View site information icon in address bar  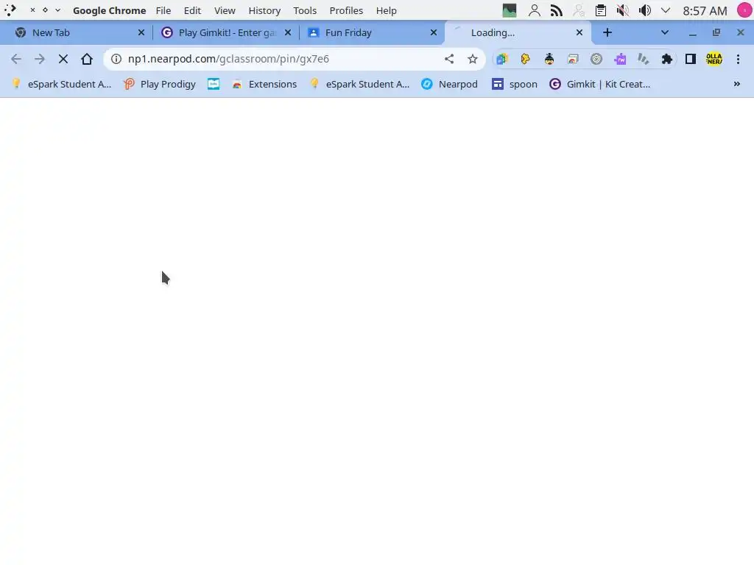pyautogui.click(x=116, y=59)
